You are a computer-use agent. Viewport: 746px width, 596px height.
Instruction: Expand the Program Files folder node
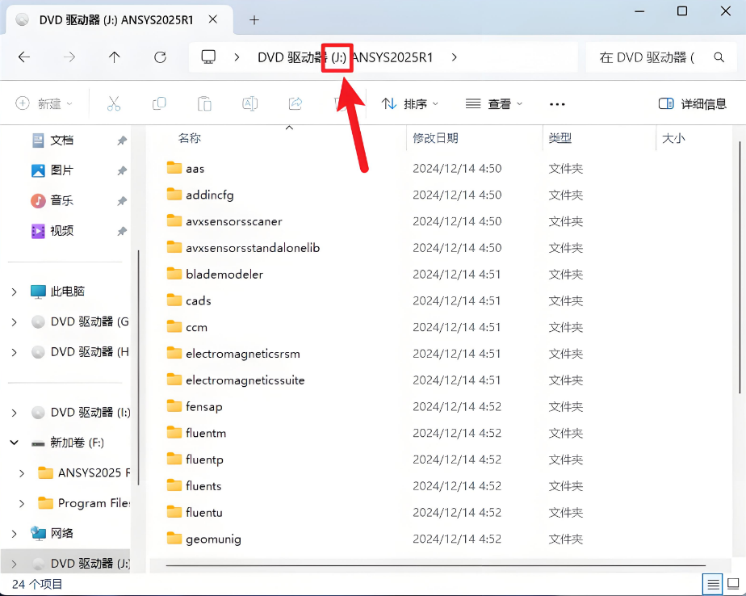point(22,503)
